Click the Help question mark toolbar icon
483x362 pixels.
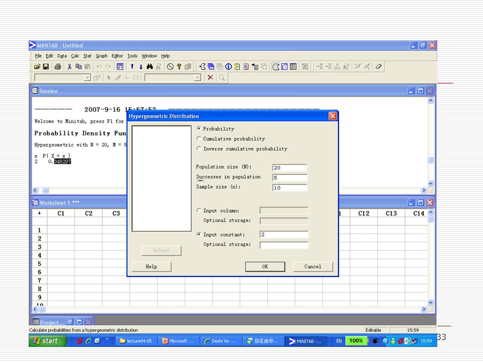179,66
